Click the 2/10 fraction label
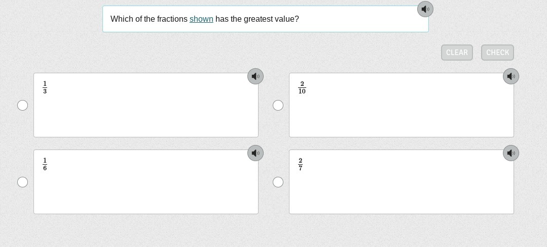The height and width of the screenshot is (247, 547). [302, 88]
